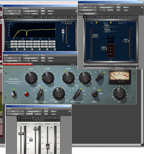The height and width of the screenshot is (154, 144).
Task: Click Thresh value field in RCompressor
Action: click(x=95, y=36)
